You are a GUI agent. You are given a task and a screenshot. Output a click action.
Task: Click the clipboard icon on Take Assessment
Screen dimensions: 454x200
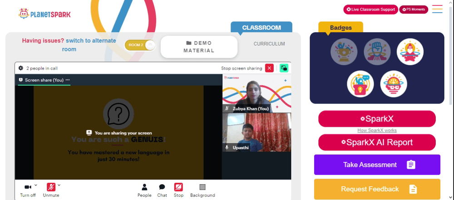pos(411,165)
